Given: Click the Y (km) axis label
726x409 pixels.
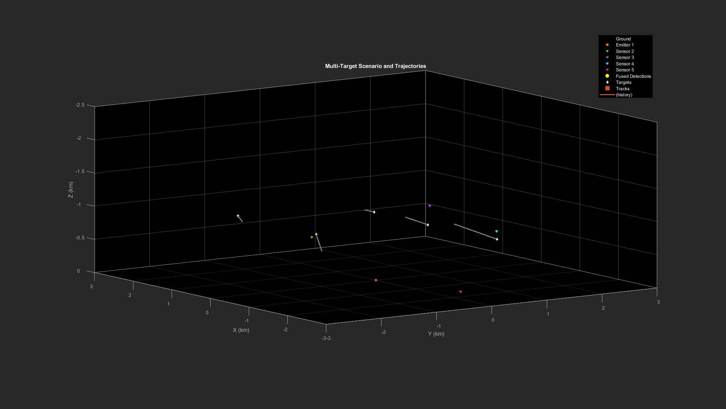Looking at the screenshot, I should coord(436,334).
